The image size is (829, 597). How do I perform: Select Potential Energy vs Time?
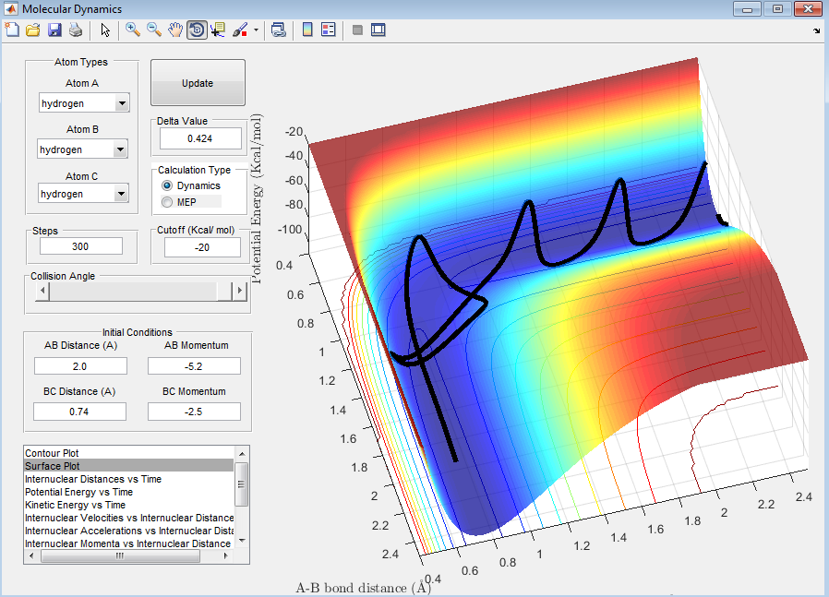(x=128, y=492)
